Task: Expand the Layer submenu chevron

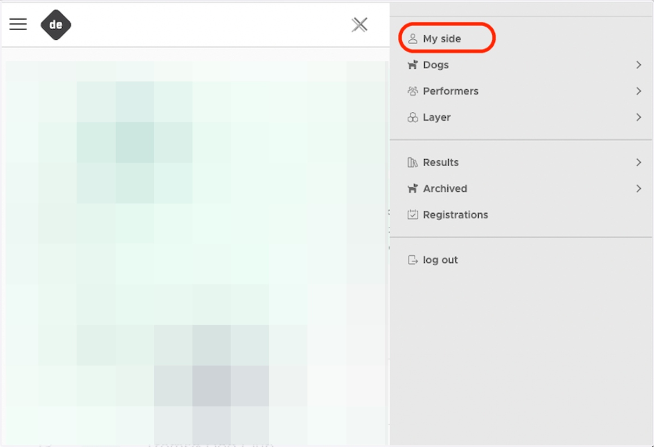Action: [639, 117]
